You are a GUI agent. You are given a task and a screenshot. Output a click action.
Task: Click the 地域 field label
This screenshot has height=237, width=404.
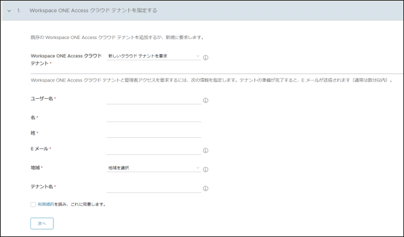click(35, 168)
